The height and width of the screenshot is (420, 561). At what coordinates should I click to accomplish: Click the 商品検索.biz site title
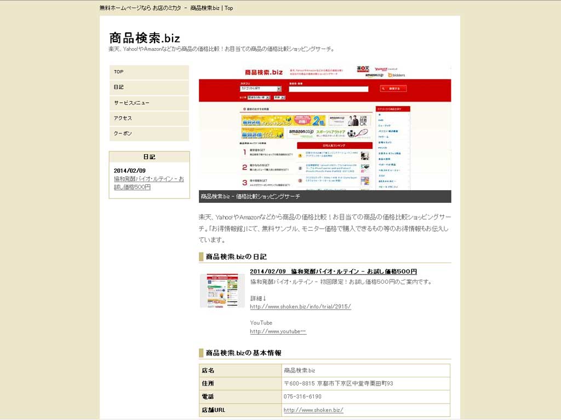click(145, 38)
